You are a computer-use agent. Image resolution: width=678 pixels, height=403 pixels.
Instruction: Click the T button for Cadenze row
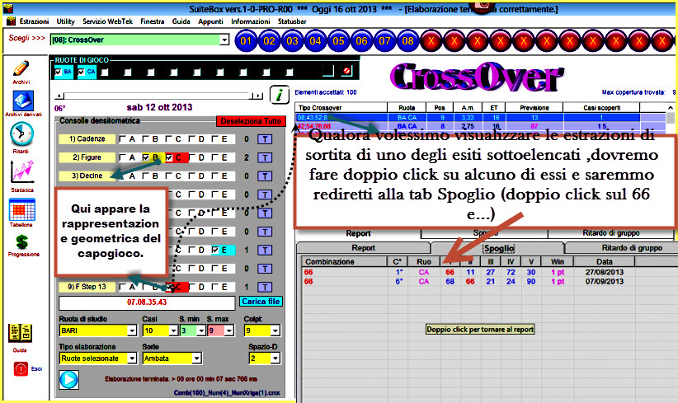pyautogui.click(x=265, y=139)
